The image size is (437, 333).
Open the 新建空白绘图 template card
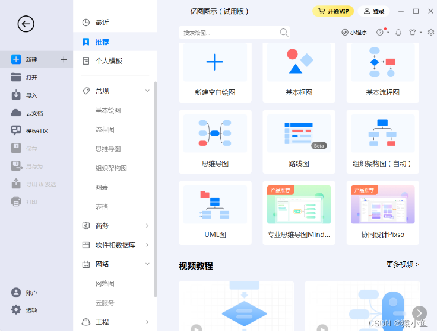point(215,72)
